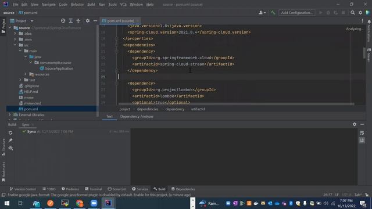Close the pom.xml editor tab
This screenshot has width=372, height=209.
pyautogui.click(x=138, y=21)
